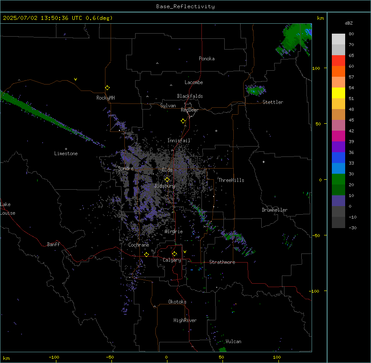Screen dimensions: 371x363
Task: Click the Vulcan city label
Action: coord(233,341)
